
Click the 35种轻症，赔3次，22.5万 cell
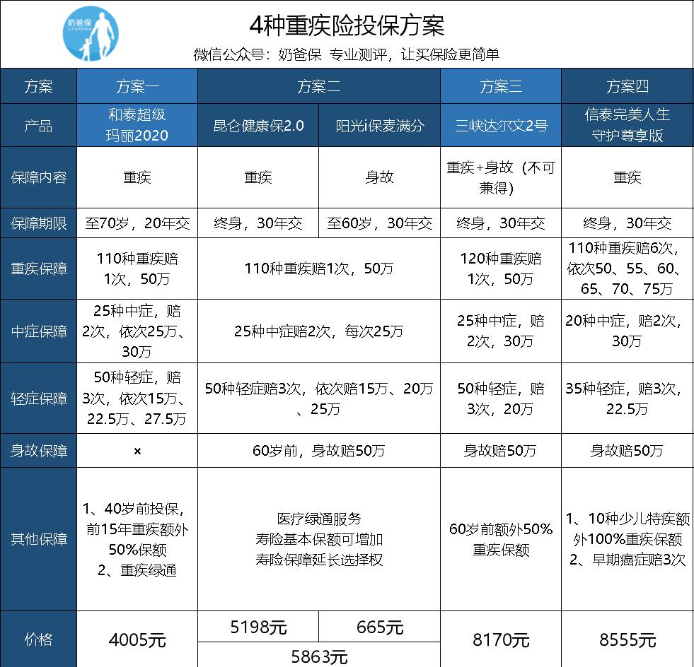pos(628,399)
